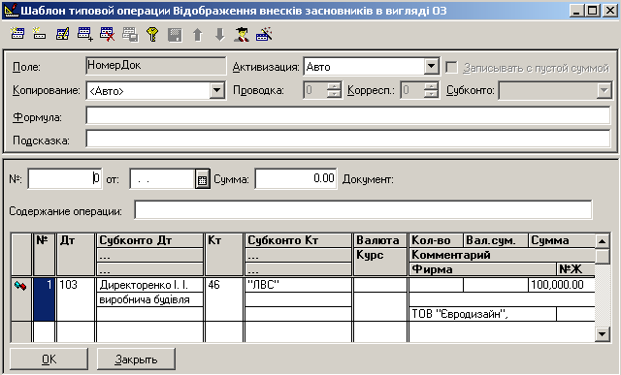Click the table vertical scrollbar thumb
This screenshot has width=621, height=375.
(x=603, y=257)
